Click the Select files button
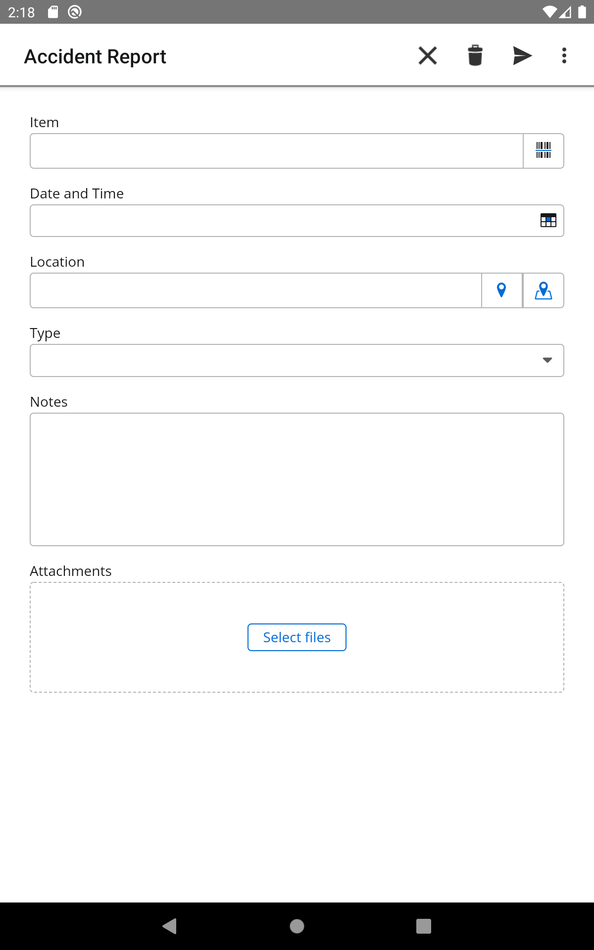Screen dimensions: 594x950 tap(297, 637)
